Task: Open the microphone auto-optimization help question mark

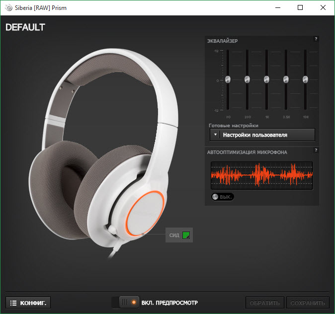Action: pos(316,150)
